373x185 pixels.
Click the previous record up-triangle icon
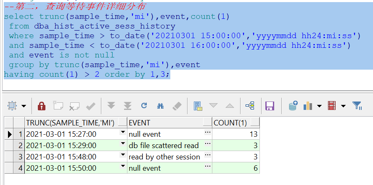[x=230, y=106]
